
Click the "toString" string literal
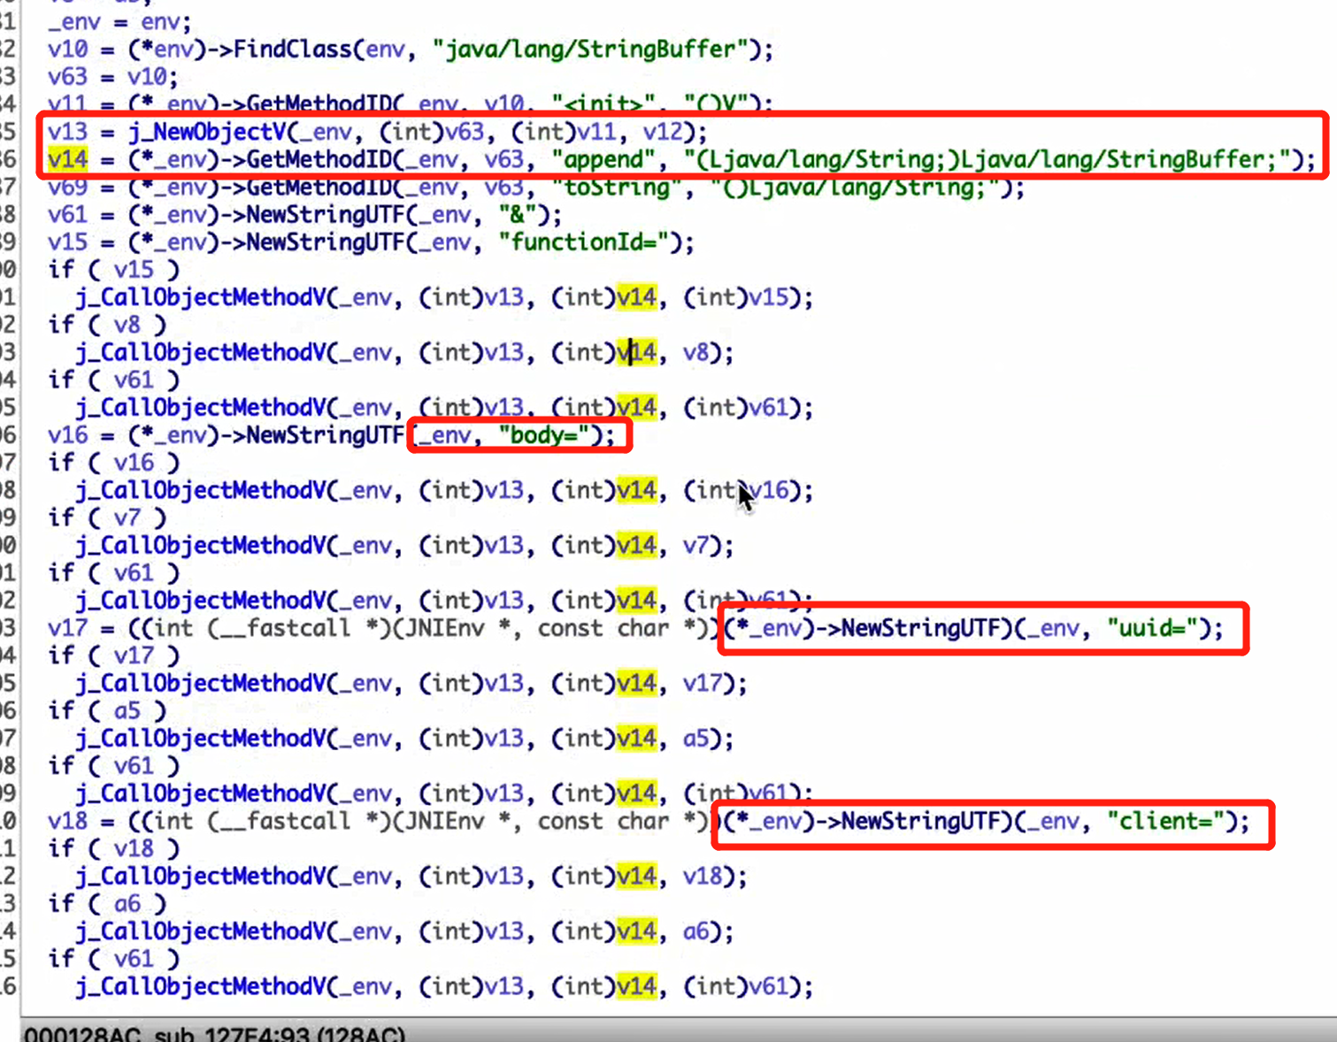point(611,187)
